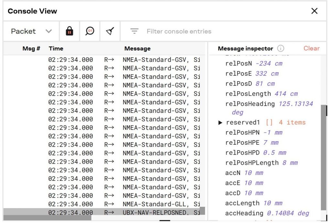Click the message list vertical scrollbar thumb
The image size is (331, 223).
202,211
